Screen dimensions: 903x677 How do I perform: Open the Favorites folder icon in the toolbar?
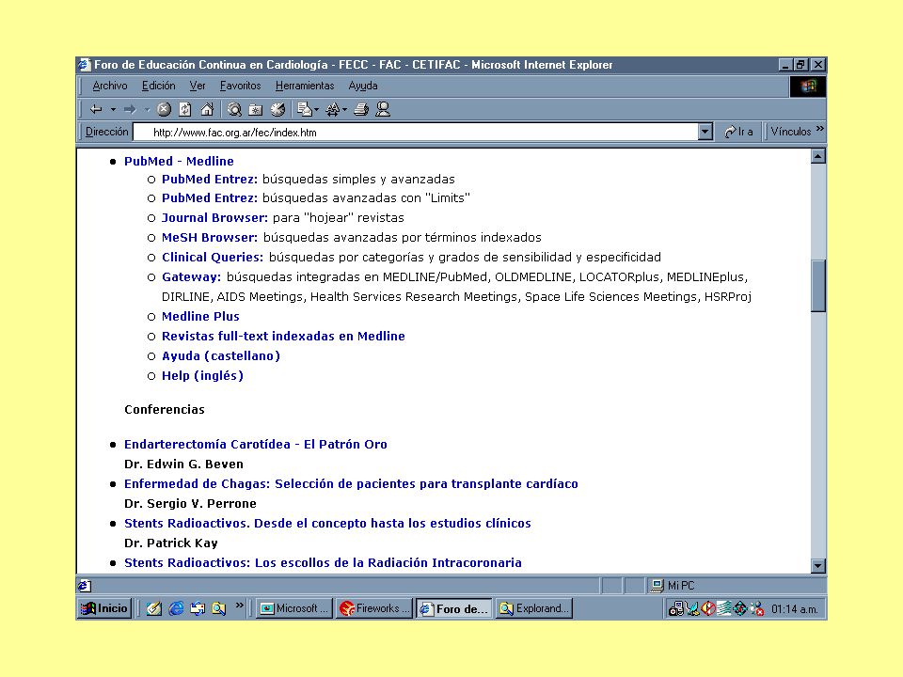tap(256, 109)
